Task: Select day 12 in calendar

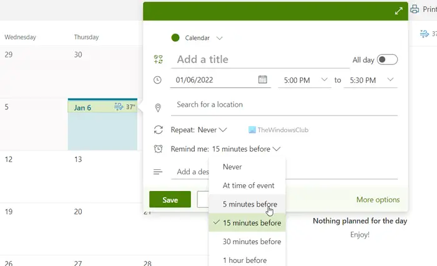Action: (8, 159)
